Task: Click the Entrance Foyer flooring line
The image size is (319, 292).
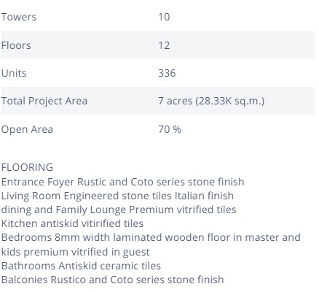Action: coord(122,182)
